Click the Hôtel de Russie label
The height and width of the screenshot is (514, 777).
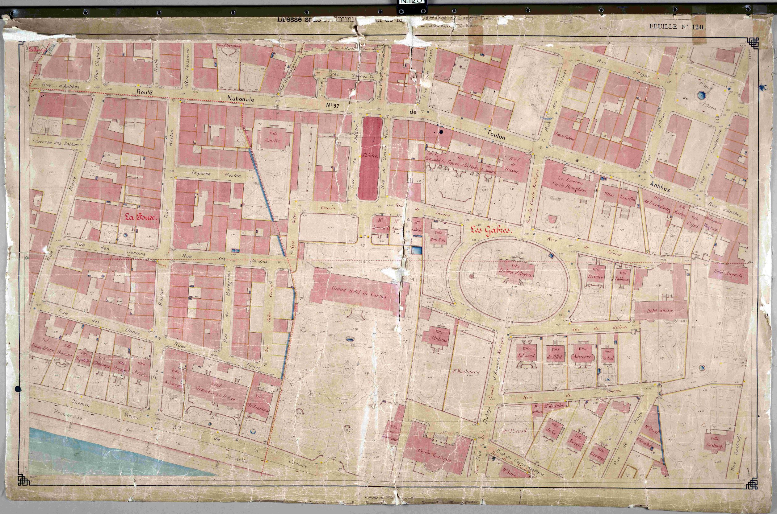tap(512, 165)
